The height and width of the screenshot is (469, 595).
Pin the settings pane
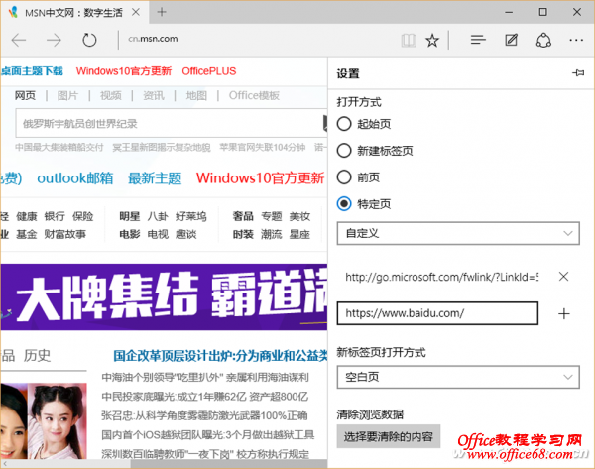(578, 72)
